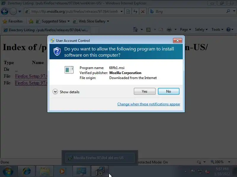Click the Read Mail icon
The height and width of the screenshot is (177, 237).
click(x=161, y=29)
